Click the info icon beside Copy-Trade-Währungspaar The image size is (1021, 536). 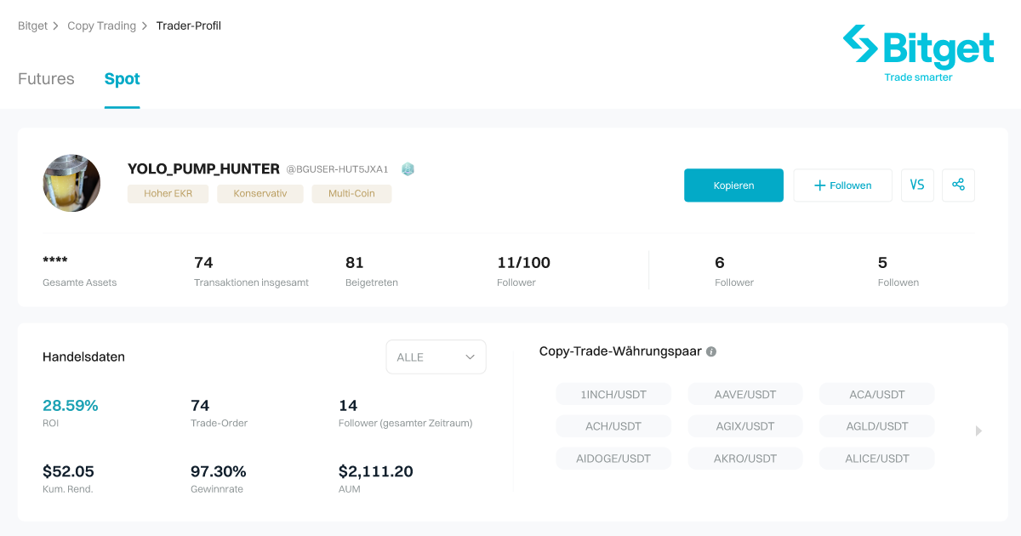coord(711,351)
